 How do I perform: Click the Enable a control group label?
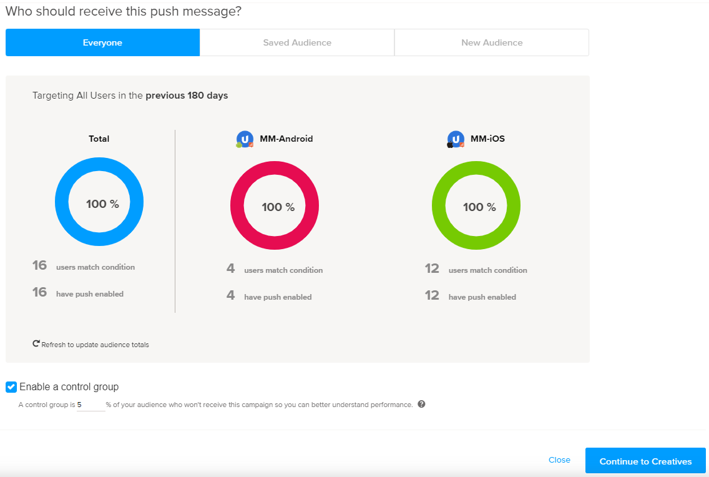pyautogui.click(x=69, y=387)
